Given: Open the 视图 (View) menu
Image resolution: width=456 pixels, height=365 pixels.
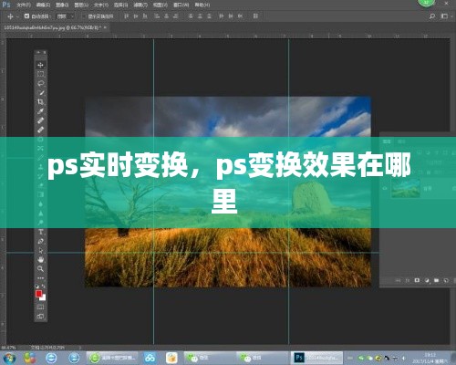Looking at the screenshot, I should [x=161, y=5].
